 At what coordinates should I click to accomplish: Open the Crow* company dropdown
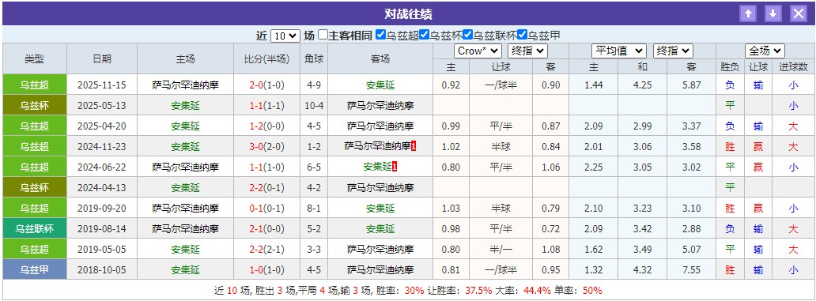(478, 51)
